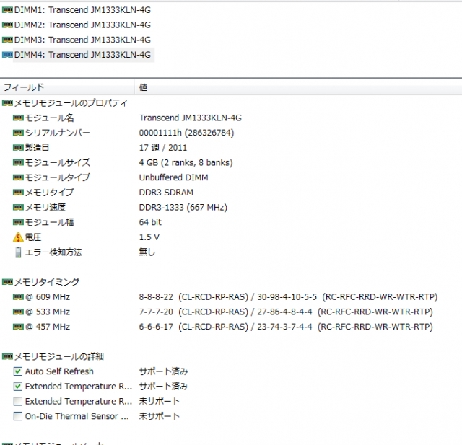Click the @ 457 MHz row icon
Image resolution: width=462 pixels, height=445 pixels.
point(18,327)
